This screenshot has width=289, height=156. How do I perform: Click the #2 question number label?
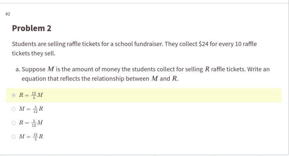tap(8, 14)
